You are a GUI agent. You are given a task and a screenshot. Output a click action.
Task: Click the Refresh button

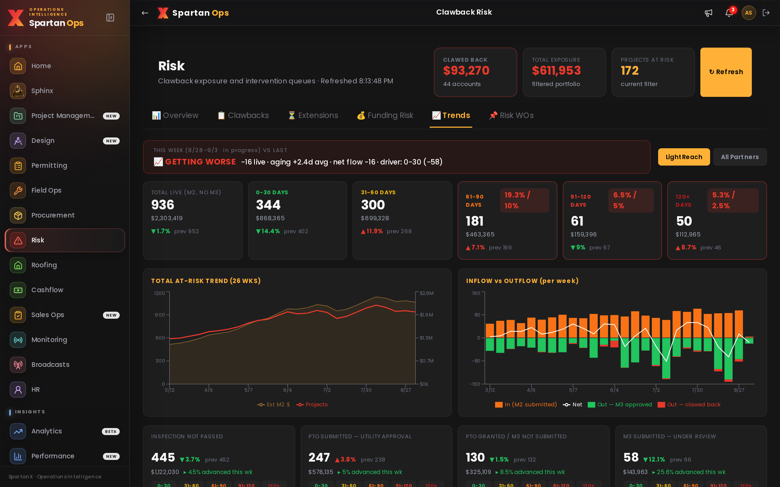pos(726,72)
